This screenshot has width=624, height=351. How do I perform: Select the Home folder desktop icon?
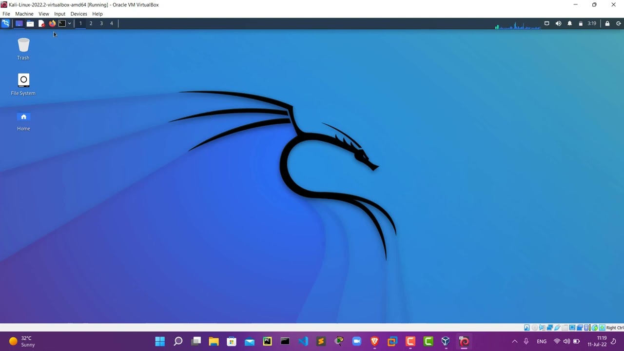23,122
